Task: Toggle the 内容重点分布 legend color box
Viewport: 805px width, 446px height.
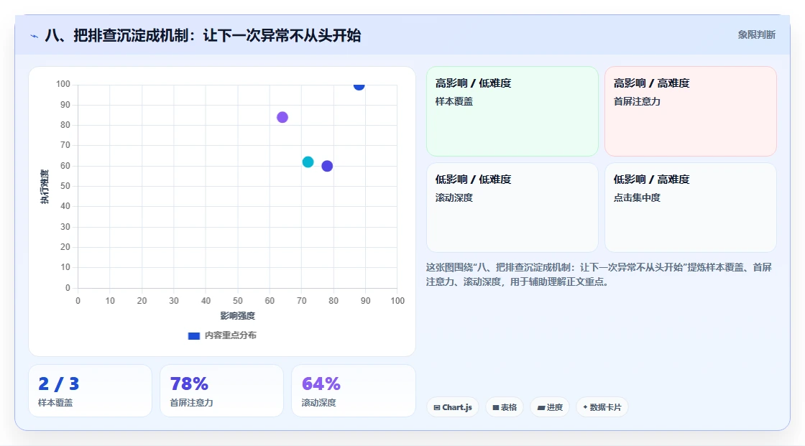Action: (x=193, y=335)
